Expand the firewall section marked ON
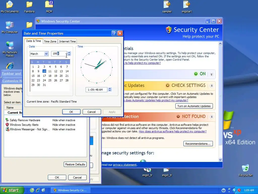Viewport: 258px width, 194px height. click(x=212, y=74)
